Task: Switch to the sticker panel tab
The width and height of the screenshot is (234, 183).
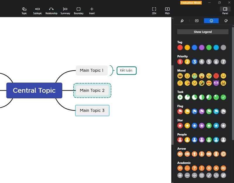Action: click(226, 21)
